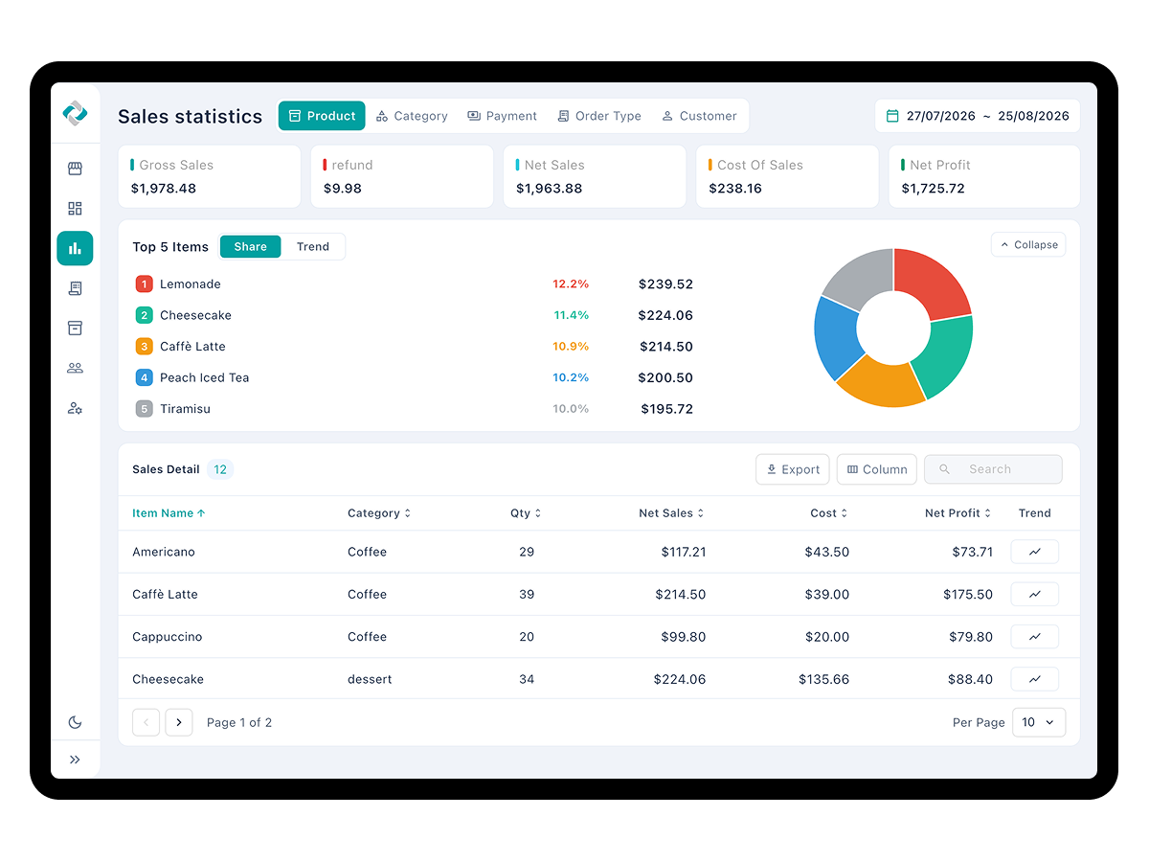Screen dimensions: 1149x862
Task: Click the calendar icon in date range
Action: point(892,116)
